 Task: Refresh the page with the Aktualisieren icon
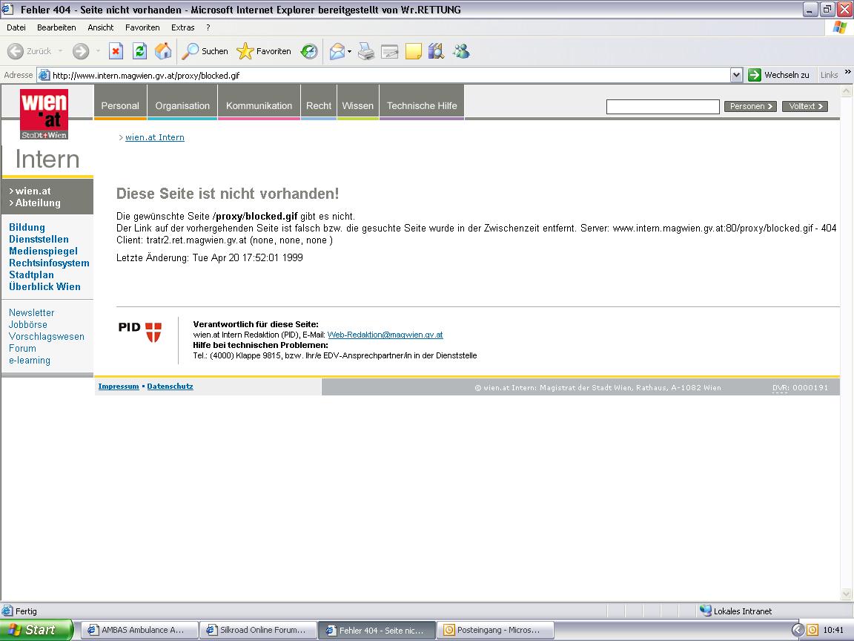[139, 51]
